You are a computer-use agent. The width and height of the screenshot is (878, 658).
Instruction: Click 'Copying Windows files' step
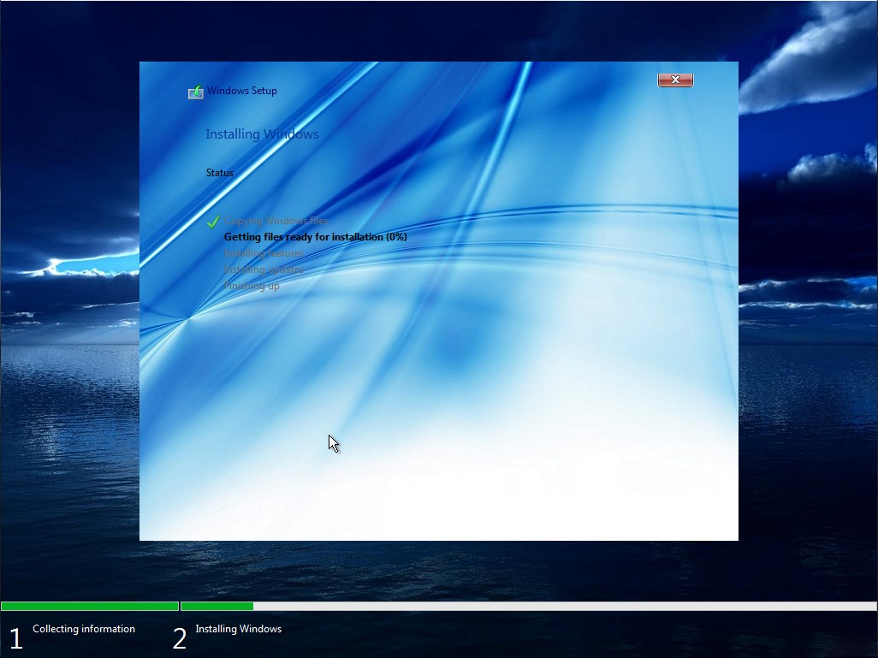[276, 221]
